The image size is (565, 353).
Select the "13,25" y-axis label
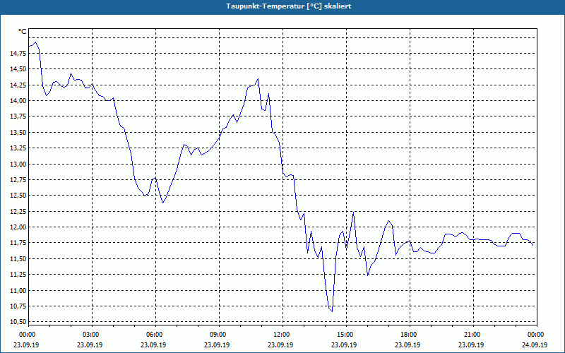point(18,148)
